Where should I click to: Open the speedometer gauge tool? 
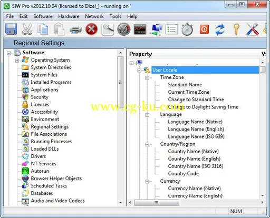point(124,29)
